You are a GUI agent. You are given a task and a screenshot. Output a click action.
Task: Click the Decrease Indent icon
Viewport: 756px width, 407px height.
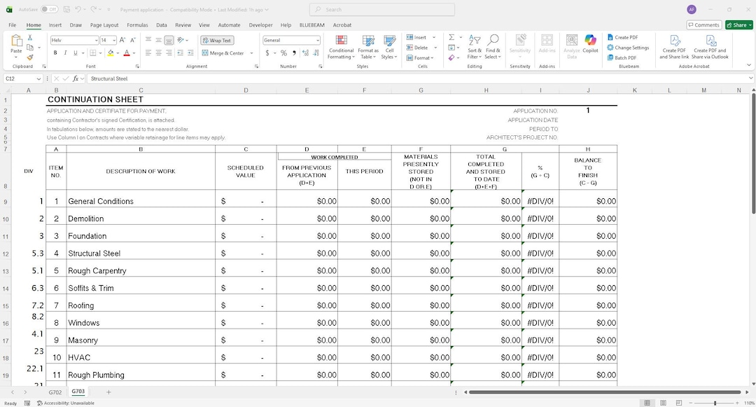(x=180, y=53)
